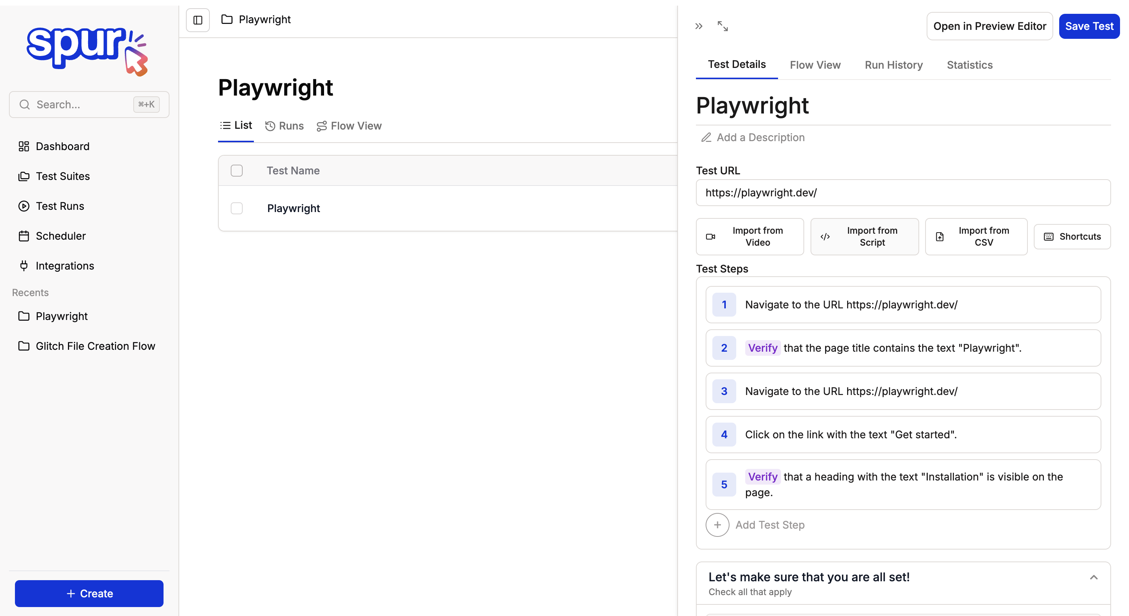Screen dimensions: 1129x616
Task: Click the plus circle to add test step
Action: pyautogui.click(x=717, y=525)
